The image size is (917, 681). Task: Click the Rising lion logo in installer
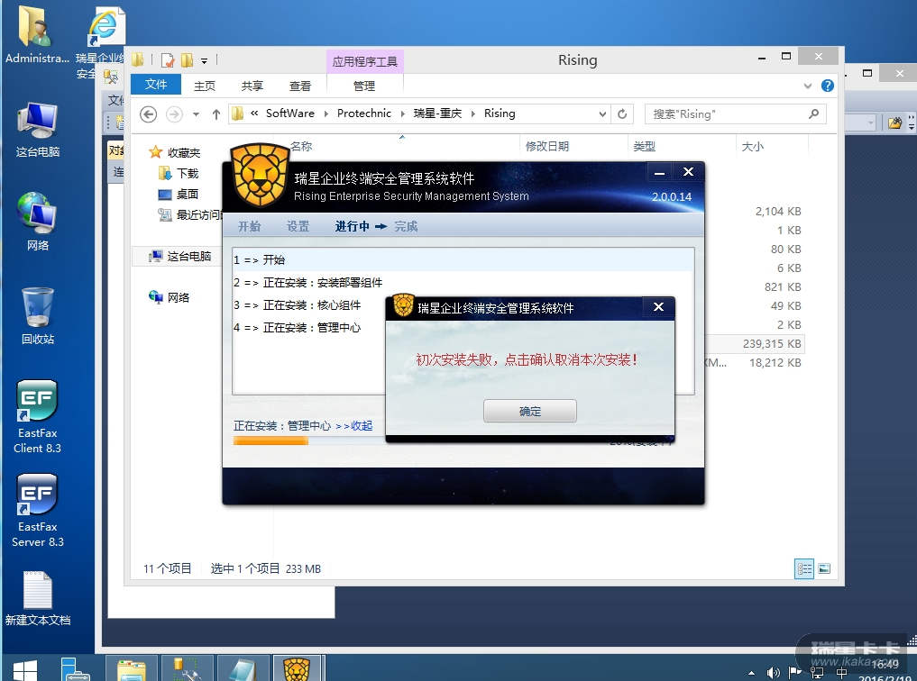(x=260, y=175)
